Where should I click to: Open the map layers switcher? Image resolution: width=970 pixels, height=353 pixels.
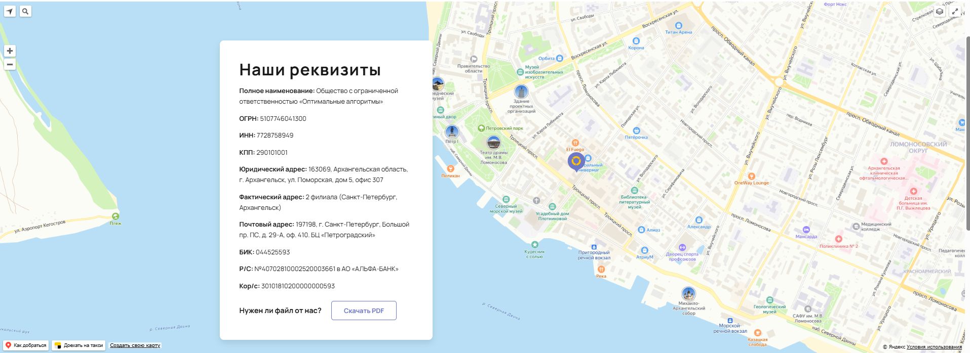pos(940,11)
